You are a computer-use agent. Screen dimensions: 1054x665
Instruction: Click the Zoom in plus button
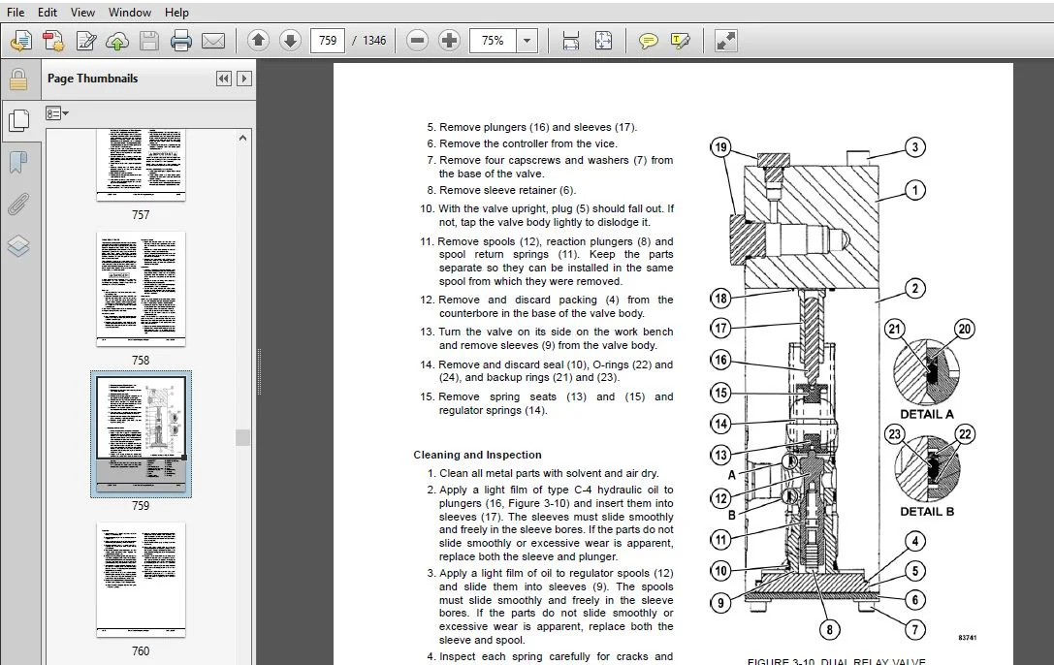click(x=449, y=41)
